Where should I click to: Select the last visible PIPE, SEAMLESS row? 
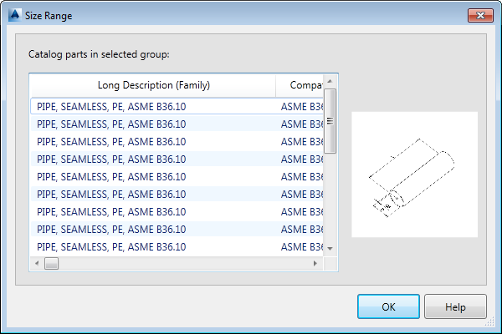[x=111, y=246]
